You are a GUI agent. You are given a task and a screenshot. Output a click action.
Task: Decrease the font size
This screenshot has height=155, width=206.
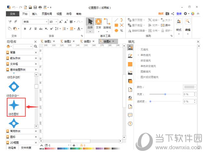[66, 22]
